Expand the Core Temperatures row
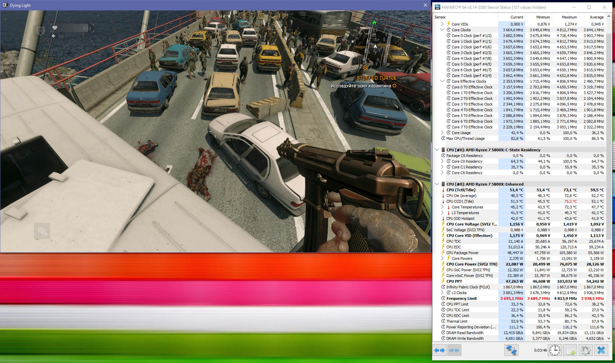 [x=442, y=207]
